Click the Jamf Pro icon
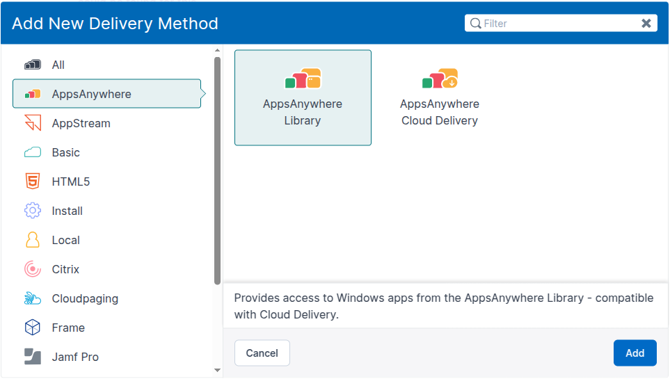The height and width of the screenshot is (379, 670). click(33, 357)
